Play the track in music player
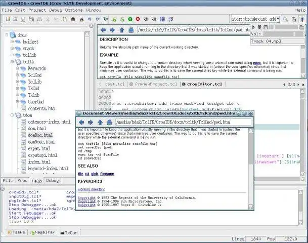 253,27
